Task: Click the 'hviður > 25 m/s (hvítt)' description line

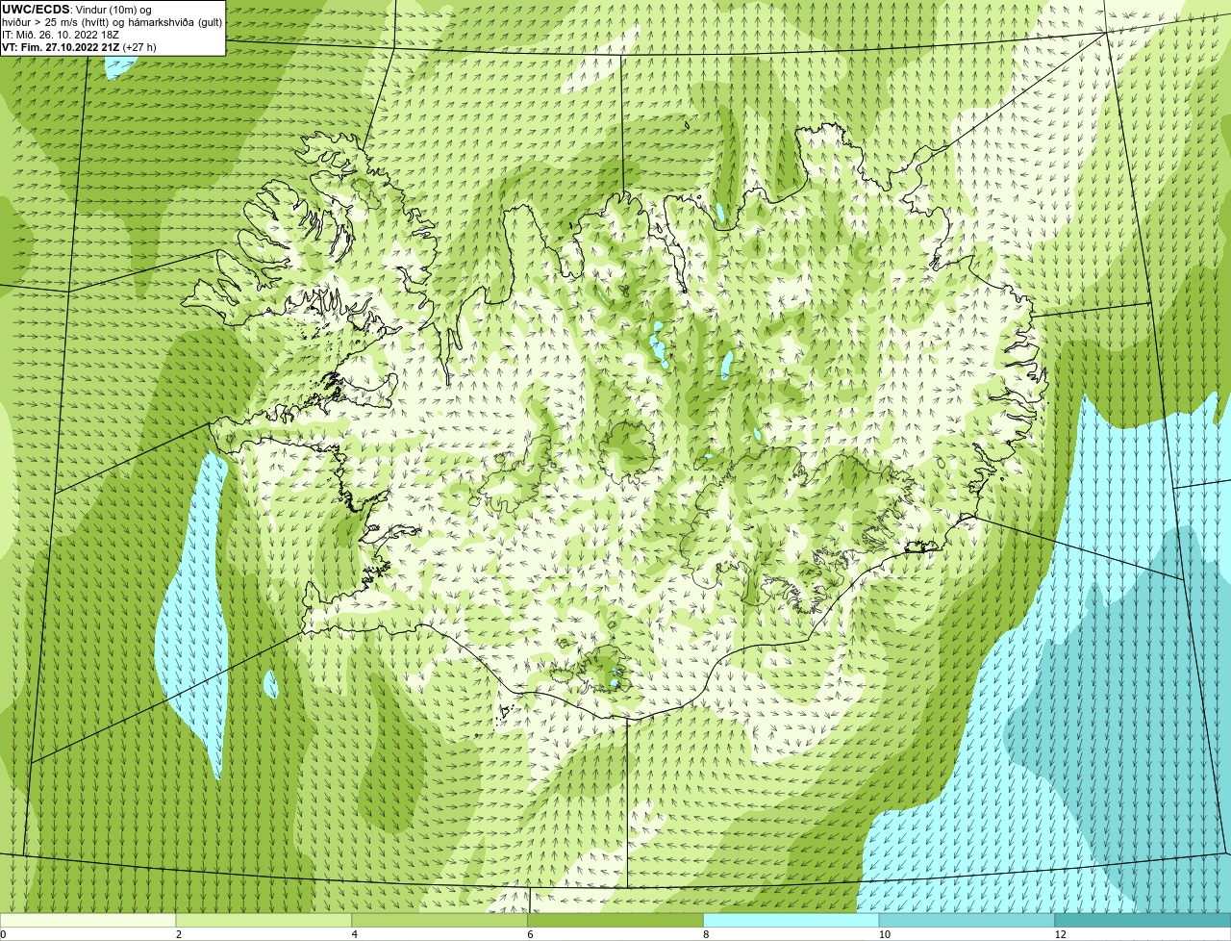Action: [112, 22]
